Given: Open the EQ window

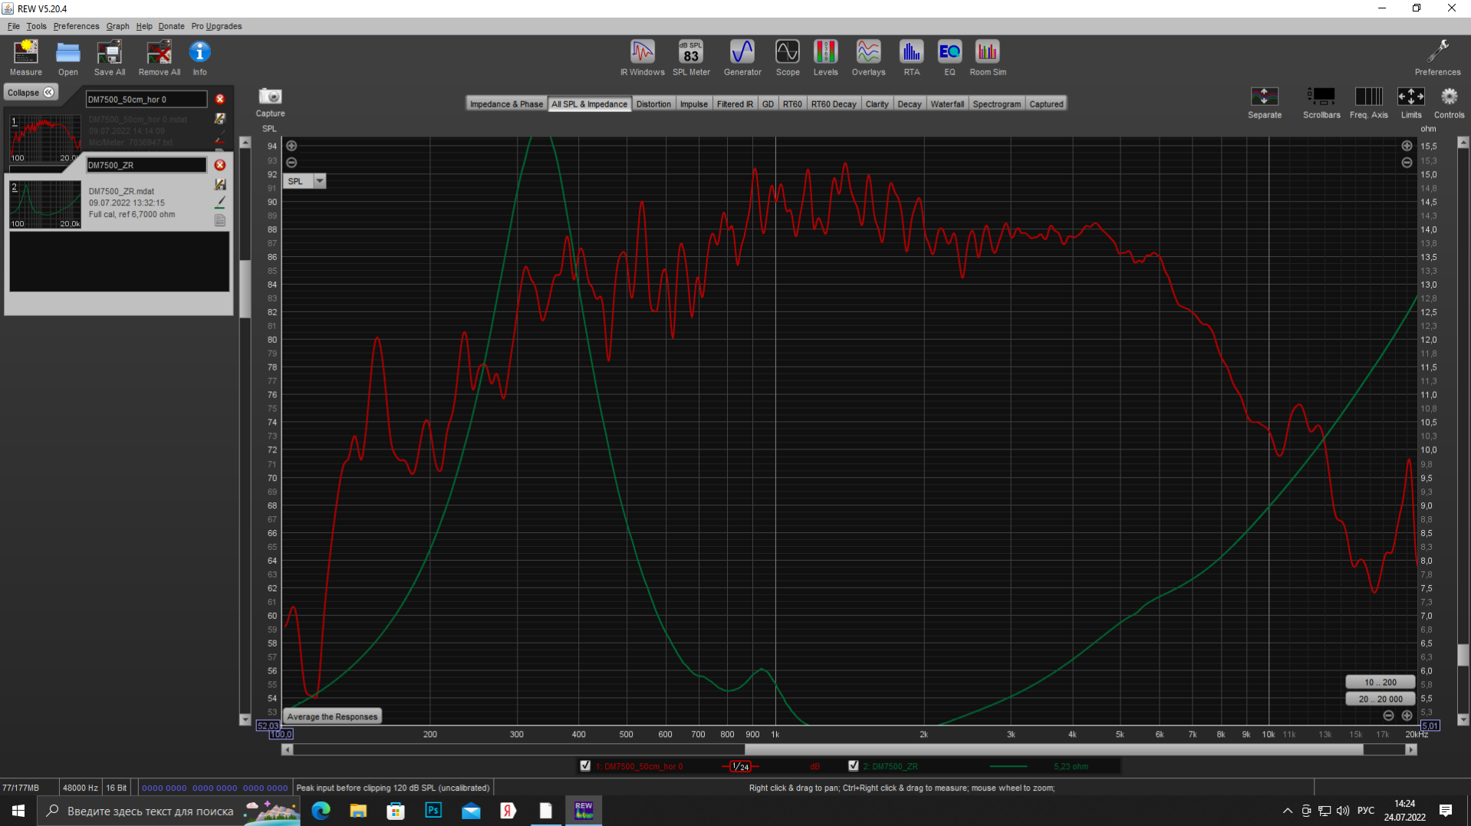Looking at the screenshot, I should coord(949,58).
